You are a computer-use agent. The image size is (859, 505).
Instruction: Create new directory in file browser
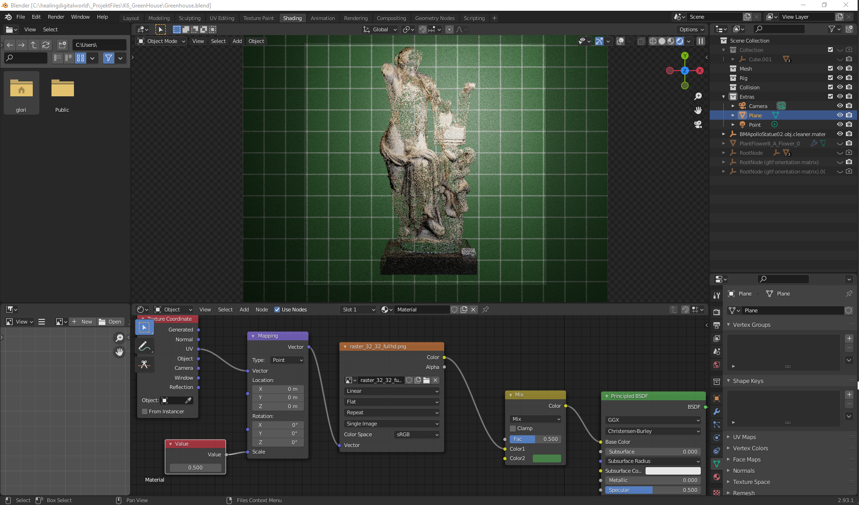[x=62, y=45]
